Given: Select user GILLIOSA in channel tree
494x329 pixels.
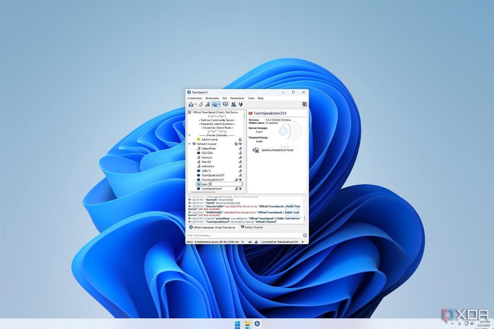Looking at the screenshot, I should 207,153.
